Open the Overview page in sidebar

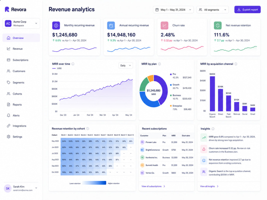[x=21, y=38]
